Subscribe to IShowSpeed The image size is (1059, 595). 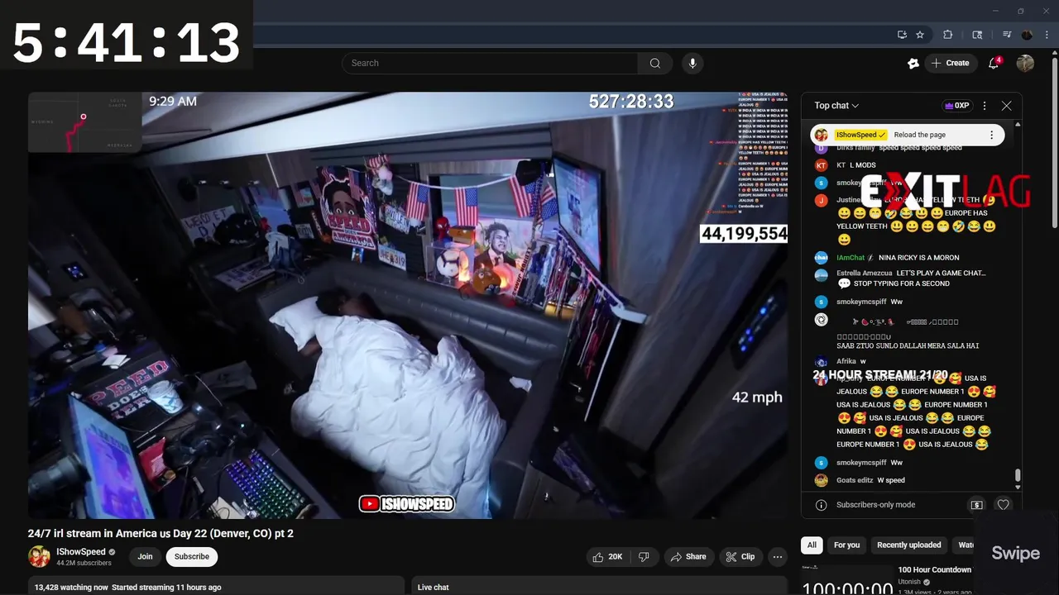(x=192, y=557)
